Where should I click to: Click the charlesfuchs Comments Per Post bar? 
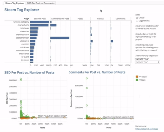(53, 25)
